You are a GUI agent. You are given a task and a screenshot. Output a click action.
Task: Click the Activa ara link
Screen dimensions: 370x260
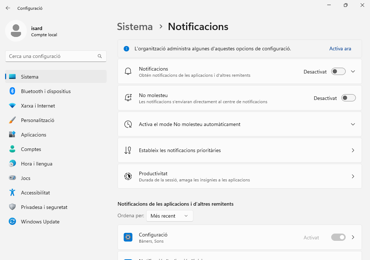click(x=340, y=49)
